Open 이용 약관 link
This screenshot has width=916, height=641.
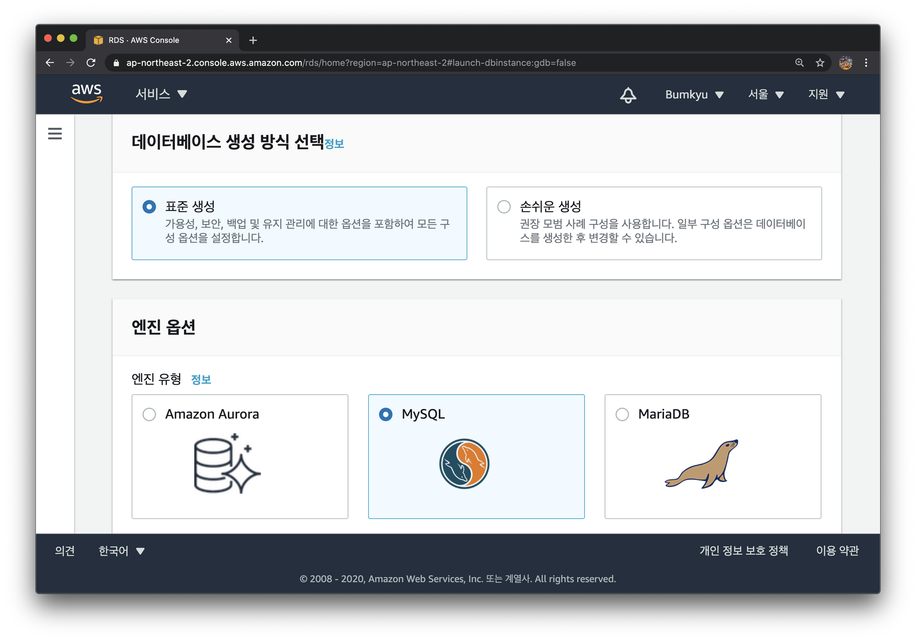[837, 551]
